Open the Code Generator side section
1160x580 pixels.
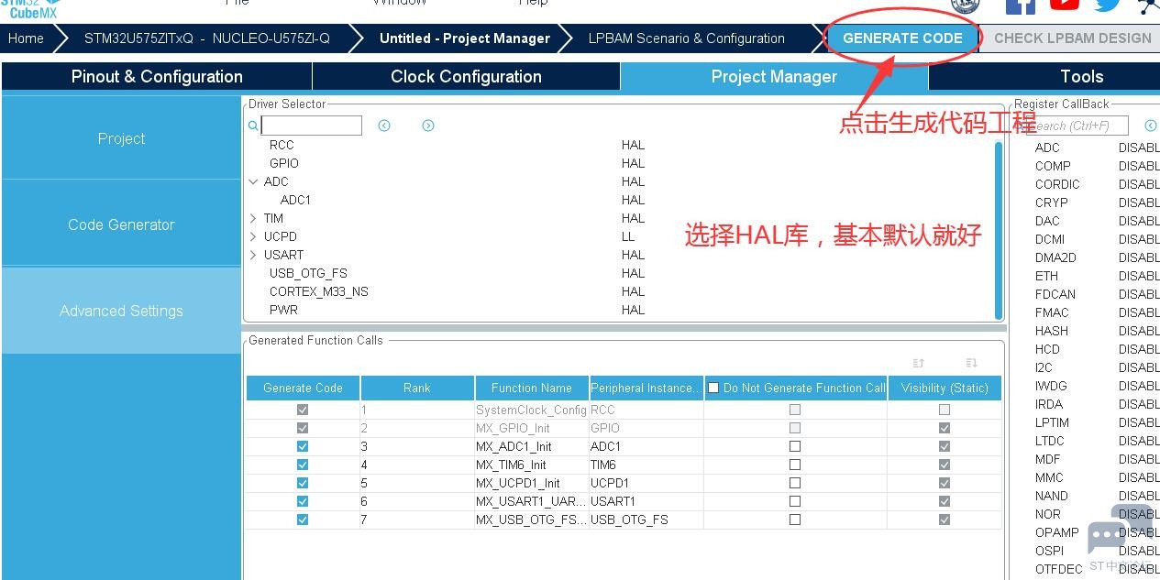[121, 224]
